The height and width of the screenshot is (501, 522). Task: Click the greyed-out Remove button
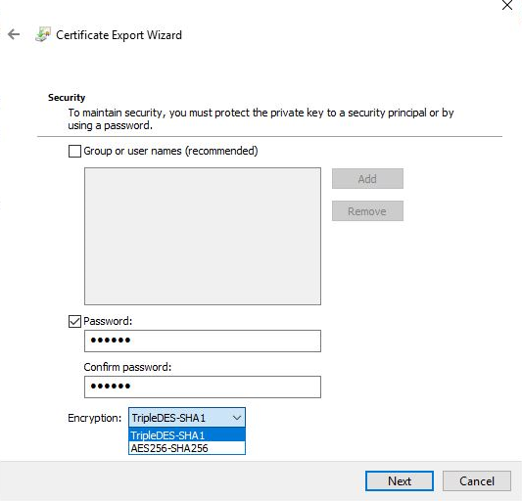[367, 211]
